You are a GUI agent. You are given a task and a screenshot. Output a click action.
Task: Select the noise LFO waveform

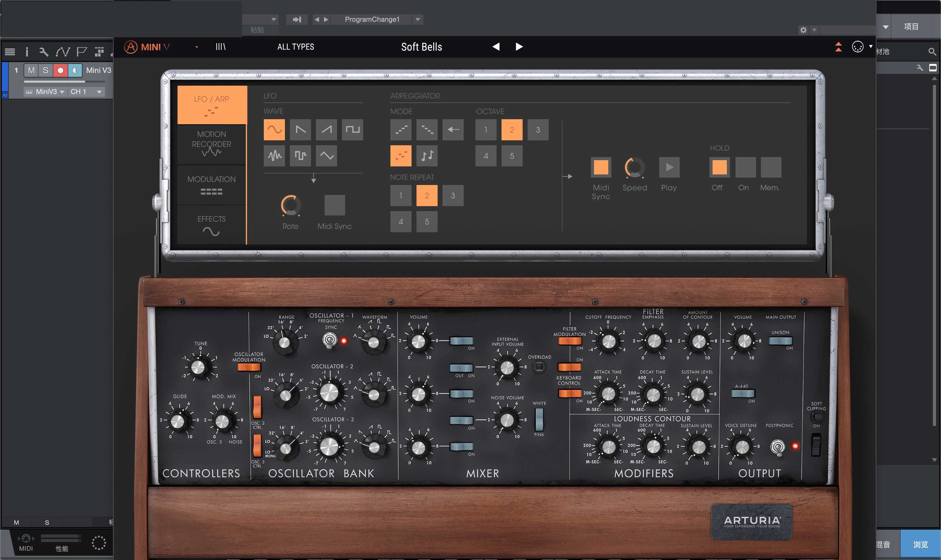coord(274,156)
